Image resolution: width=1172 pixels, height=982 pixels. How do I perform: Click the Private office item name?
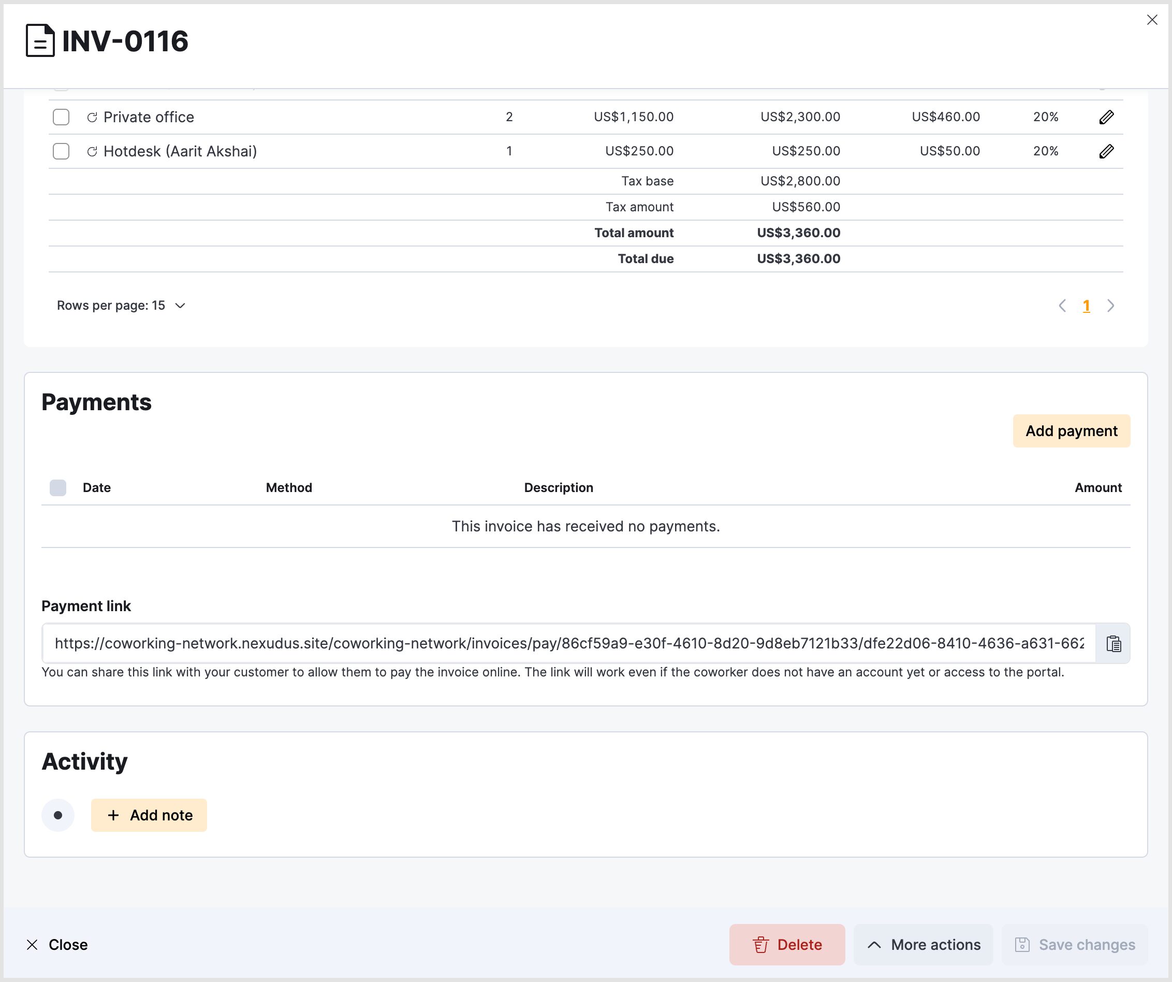pyautogui.click(x=149, y=117)
